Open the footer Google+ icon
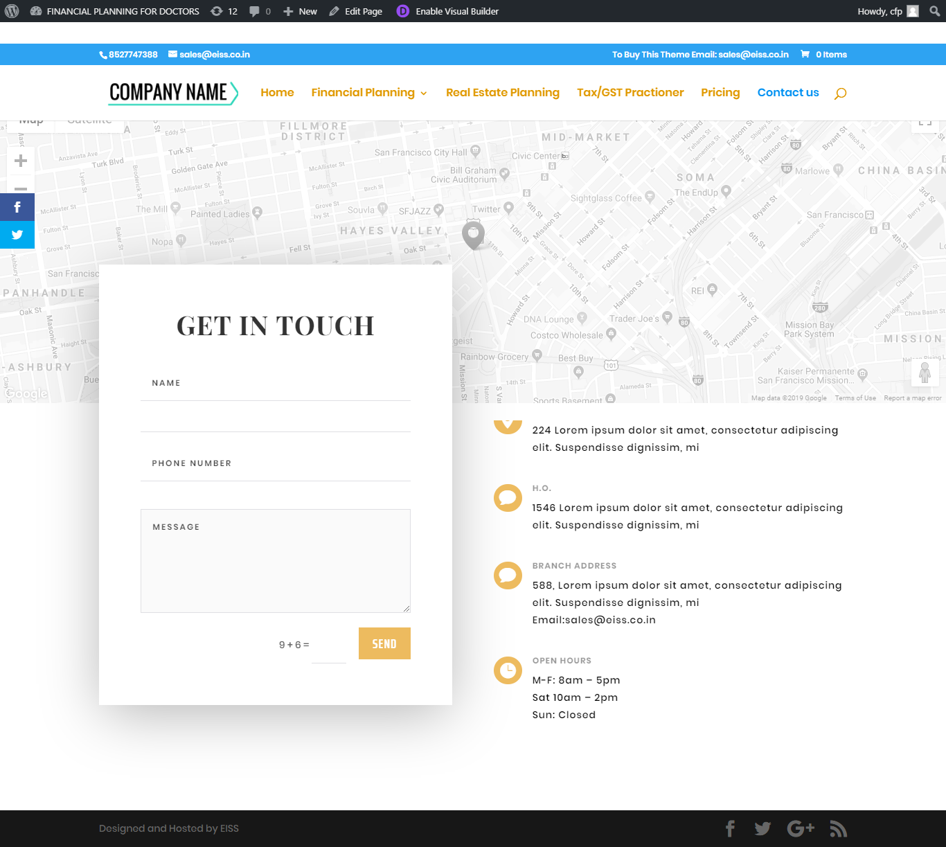Screen dimensions: 946x847 [x=800, y=828]
